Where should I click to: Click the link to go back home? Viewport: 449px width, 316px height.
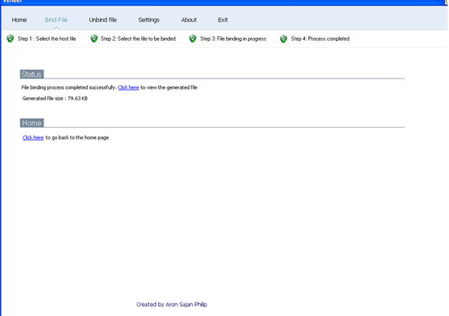click(x=33, y=137)
